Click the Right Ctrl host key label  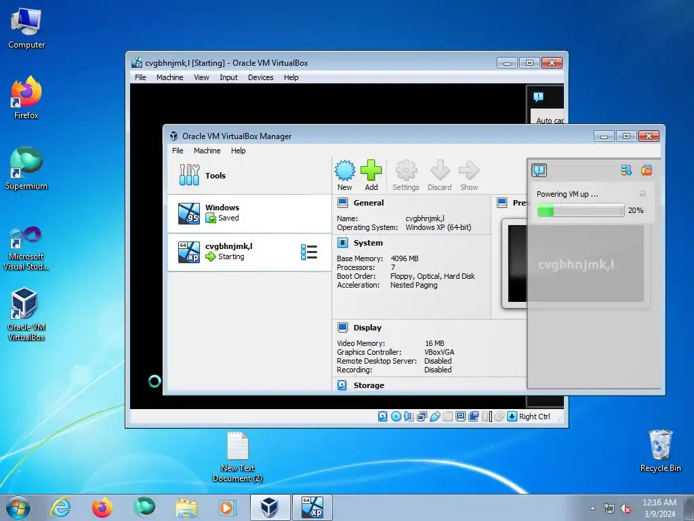point(535,417)
